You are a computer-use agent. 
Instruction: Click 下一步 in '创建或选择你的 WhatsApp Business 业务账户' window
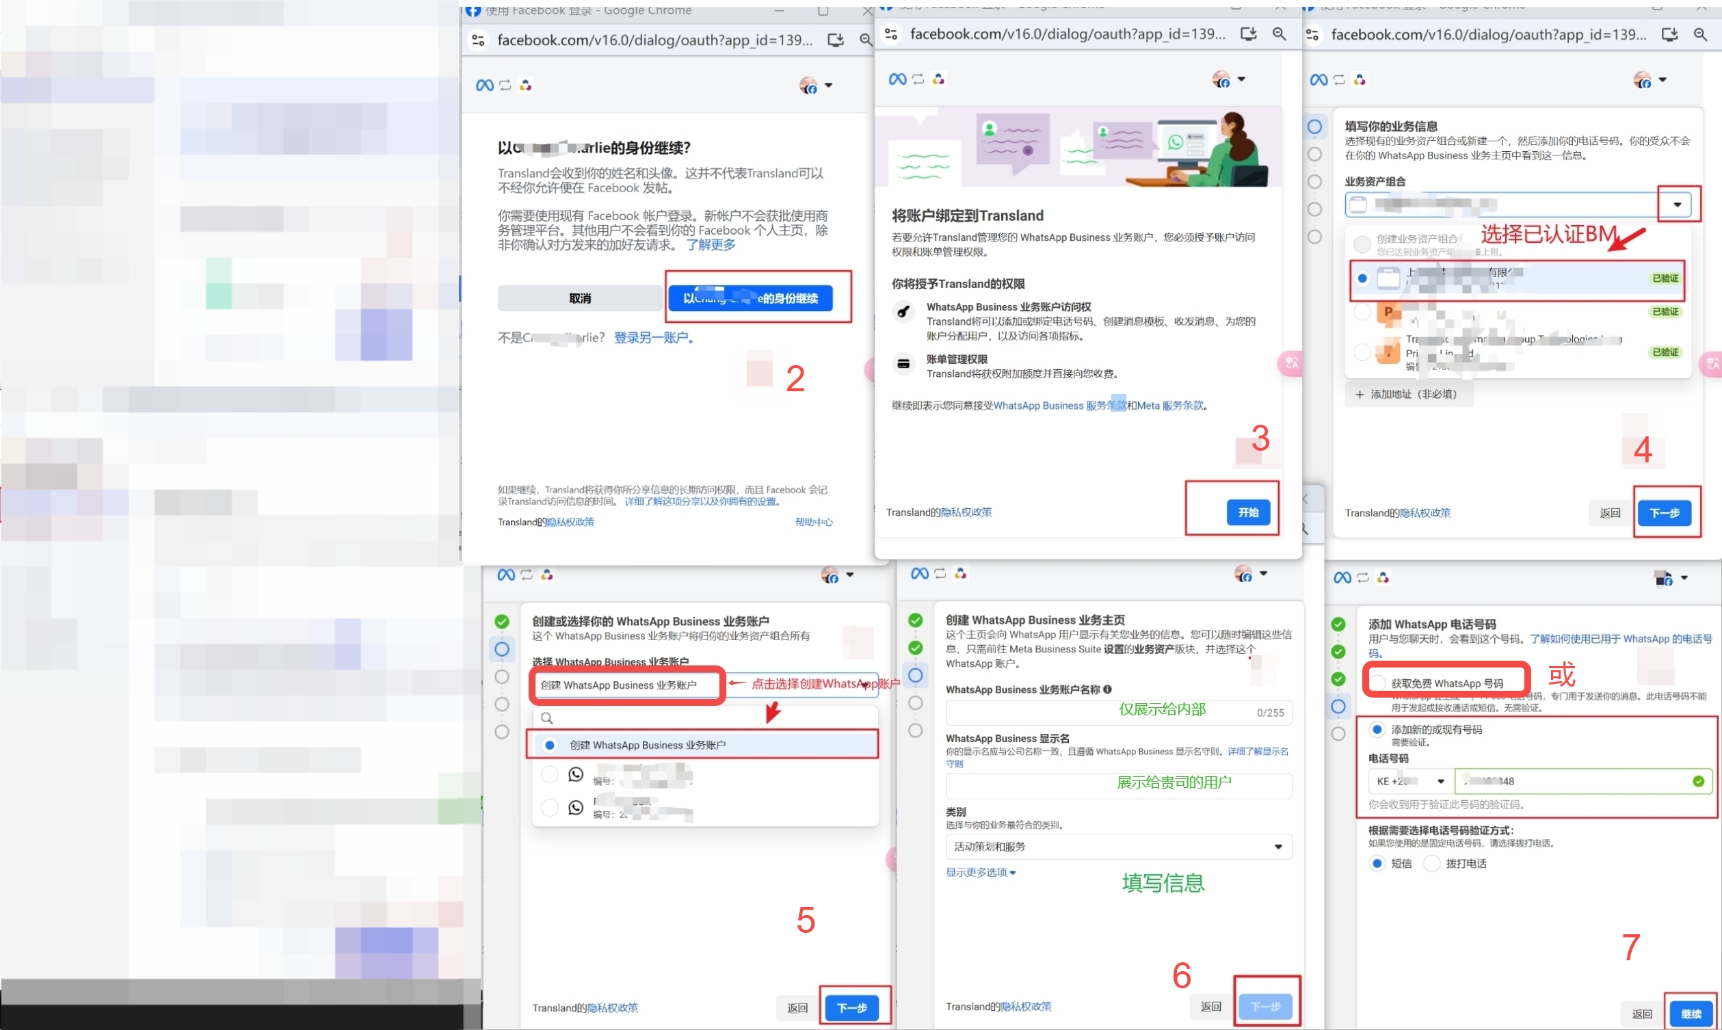tap(852, 1009)
